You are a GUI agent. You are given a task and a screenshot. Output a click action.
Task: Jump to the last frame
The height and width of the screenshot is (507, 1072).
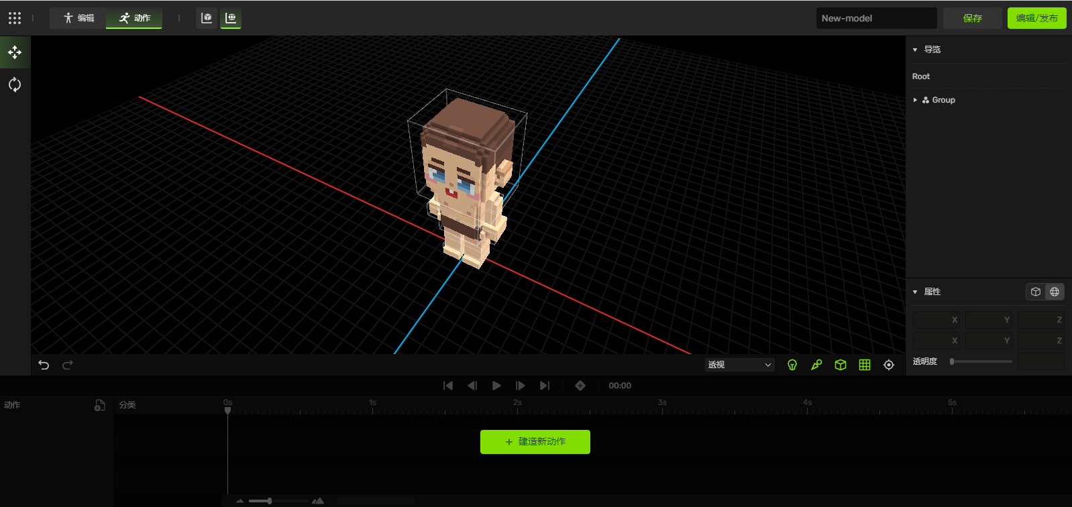(545, 386)
